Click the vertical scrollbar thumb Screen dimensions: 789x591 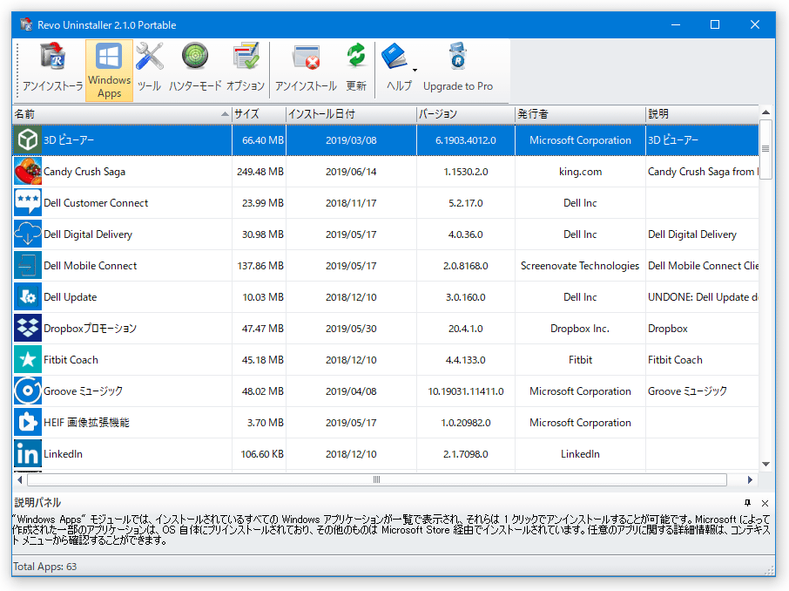coord(765,149)
